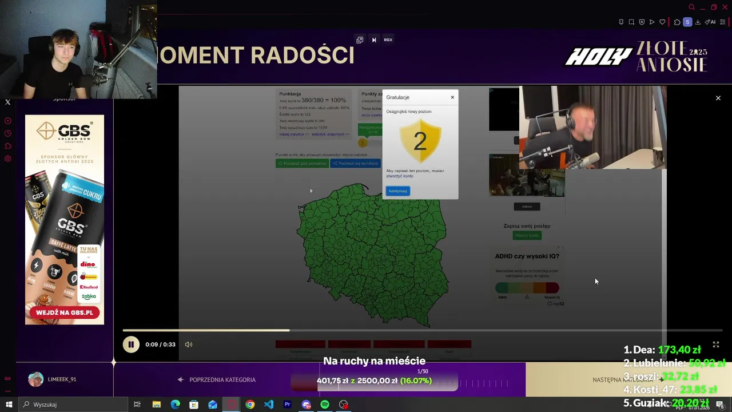Open LIMEEEK_91 user profile
Viewport: 732px width, 412px height.
click(x=53, y=379)
